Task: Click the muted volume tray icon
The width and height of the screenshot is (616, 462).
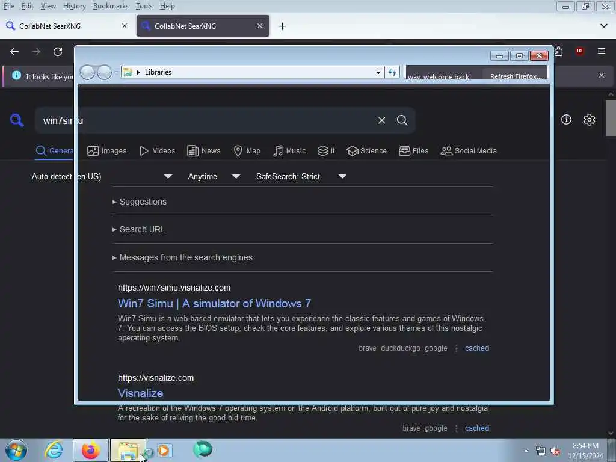Action: [555, 451]
